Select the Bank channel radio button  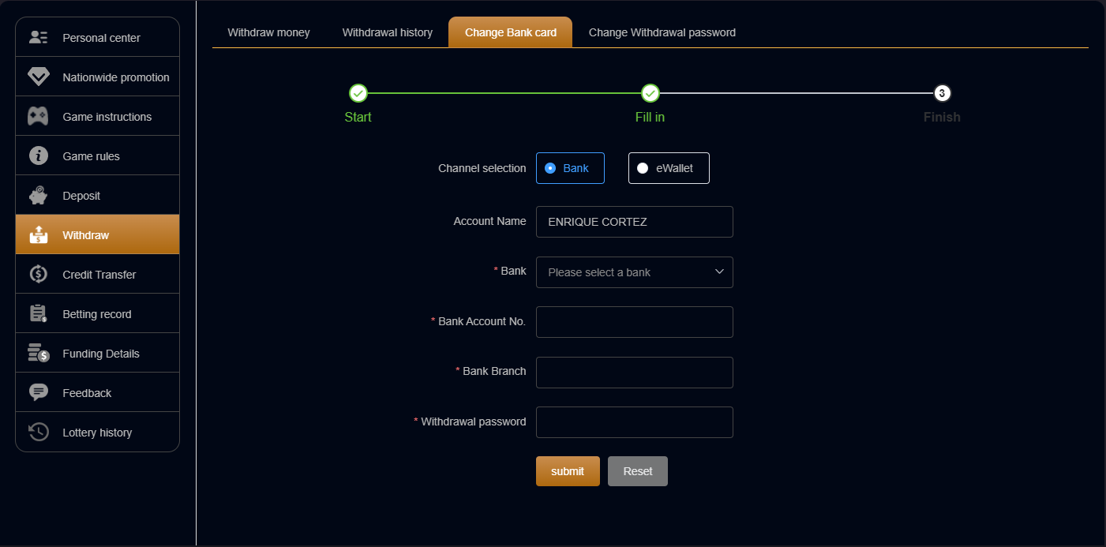pyautogui.click(x=550, y=168)
